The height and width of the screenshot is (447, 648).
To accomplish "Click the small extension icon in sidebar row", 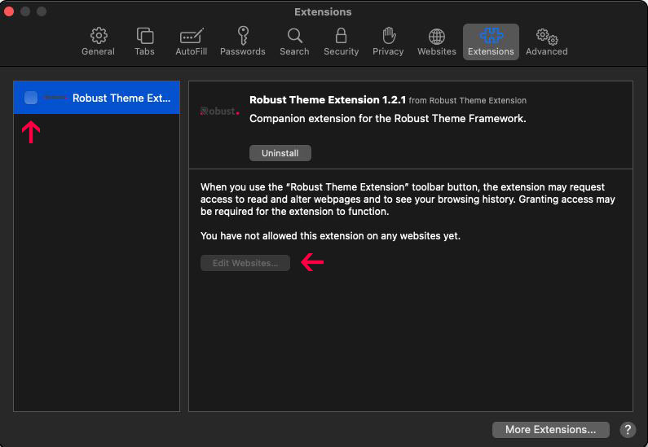I will [x=55, y=98].
